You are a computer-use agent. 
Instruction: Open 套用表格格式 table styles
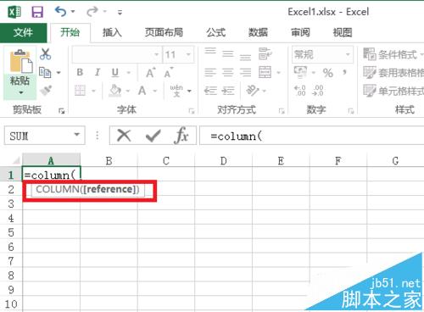point(393,73)
